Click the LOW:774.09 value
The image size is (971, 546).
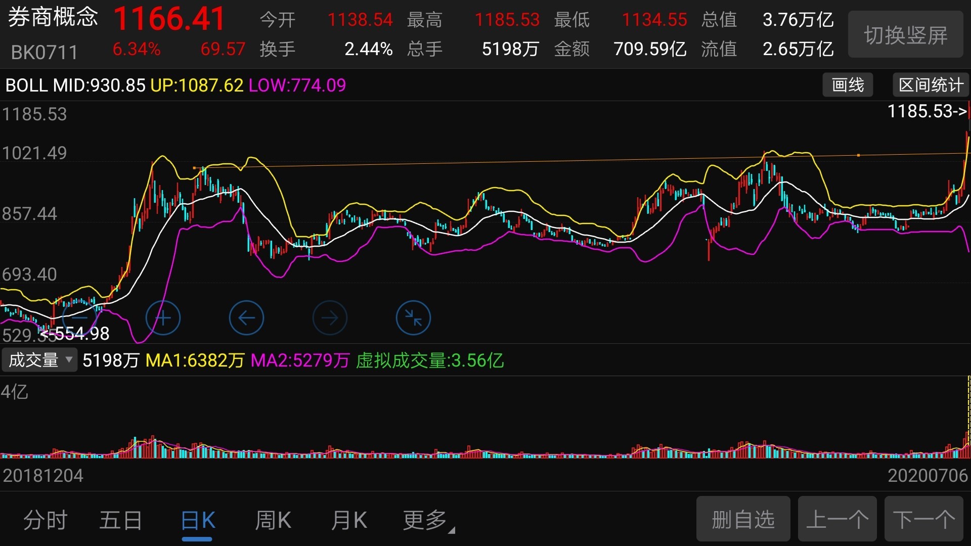click(297, 85)
